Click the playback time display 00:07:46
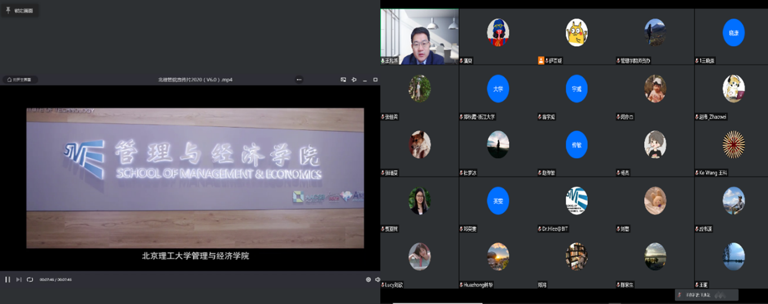 (55, 279)
